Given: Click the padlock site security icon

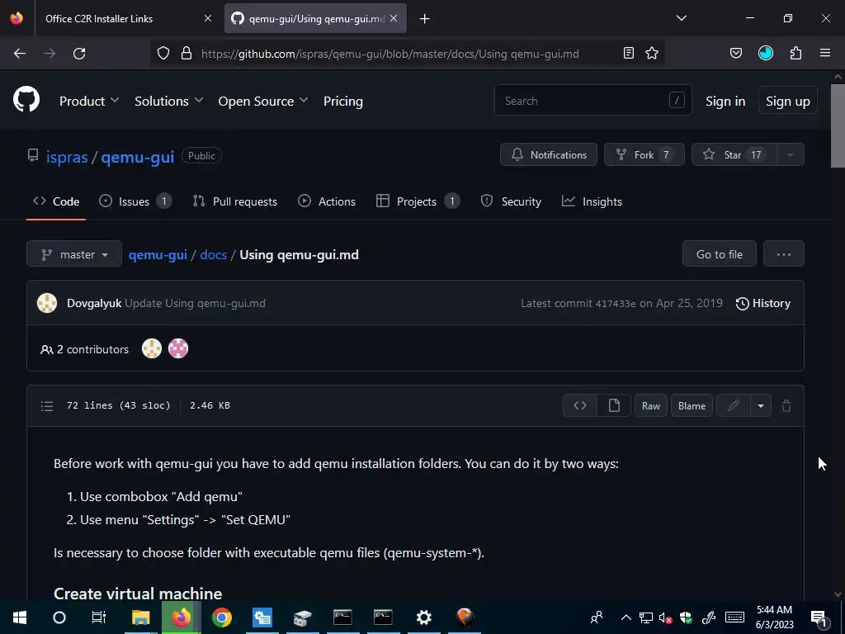Looking at the screenshot, I should 186,54.
